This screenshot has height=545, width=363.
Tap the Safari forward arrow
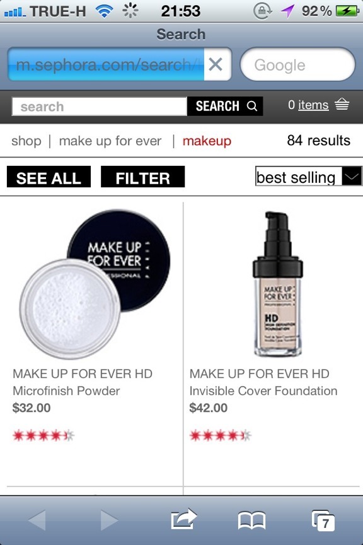tap(109, 520)
